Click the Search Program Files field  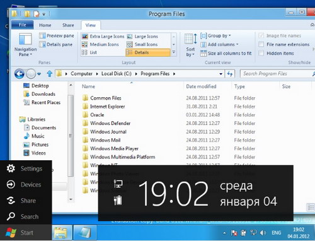pos(277,74)
